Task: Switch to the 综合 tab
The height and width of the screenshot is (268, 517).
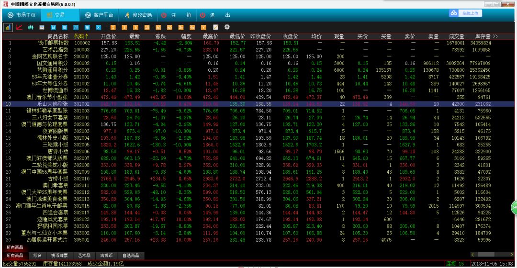Action: [x=37, y=256]
